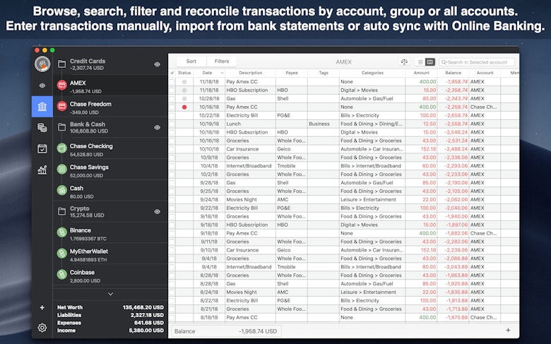Click the Balance -1,958.74 USD footer

pyautogui.click(x=226, y=331)
